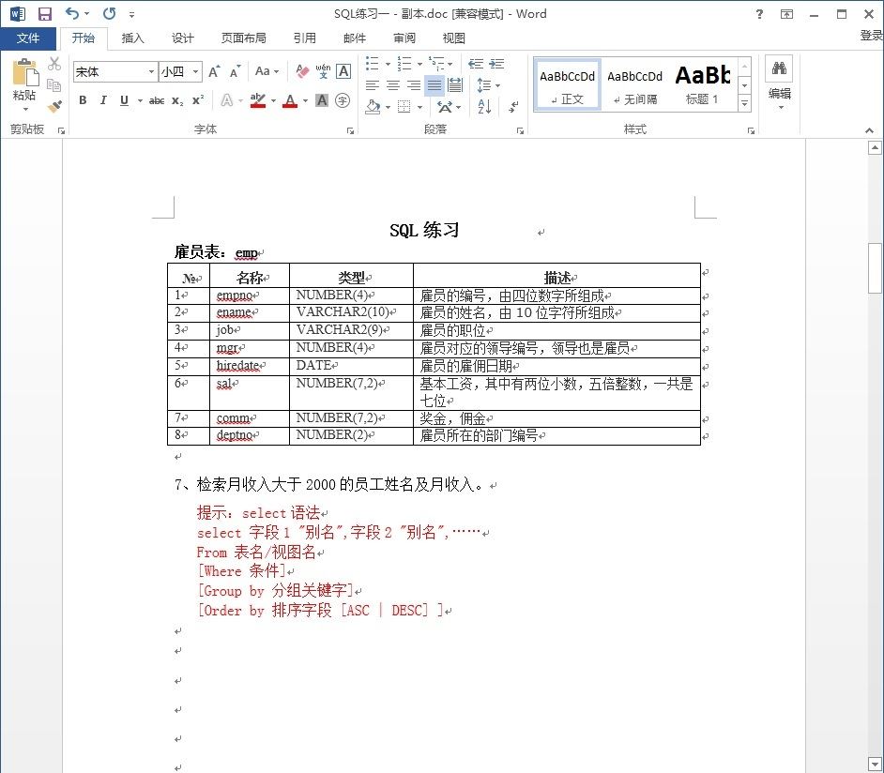The width and height of the screenshot is (884, 773).
Task: Switch to the 插入 (Insert) tab
Action: [x=132, y=38]
